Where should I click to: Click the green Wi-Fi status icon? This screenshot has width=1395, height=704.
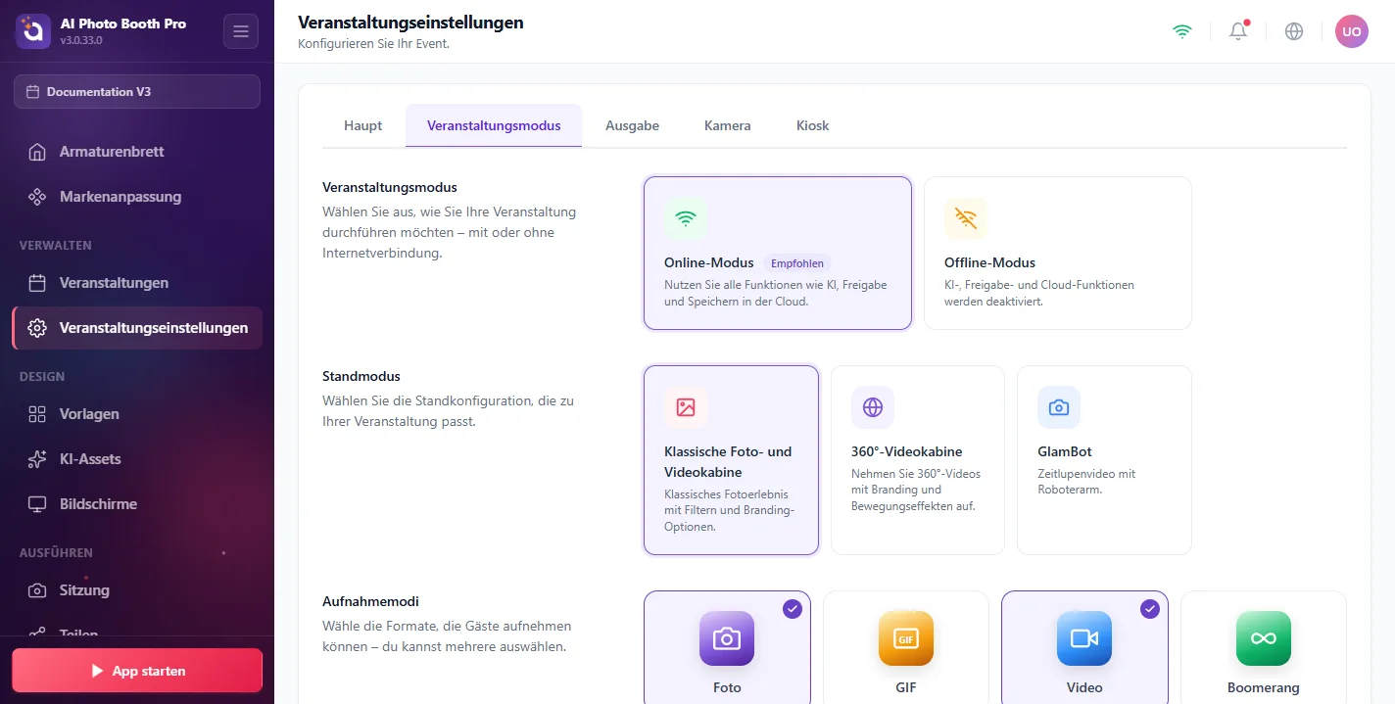(1182, 31)
